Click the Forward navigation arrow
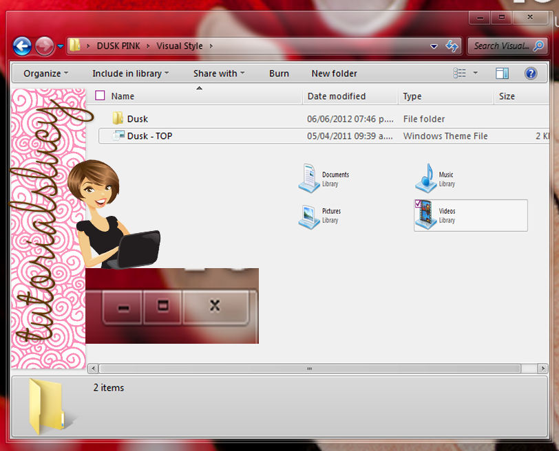 pos(44,46)
